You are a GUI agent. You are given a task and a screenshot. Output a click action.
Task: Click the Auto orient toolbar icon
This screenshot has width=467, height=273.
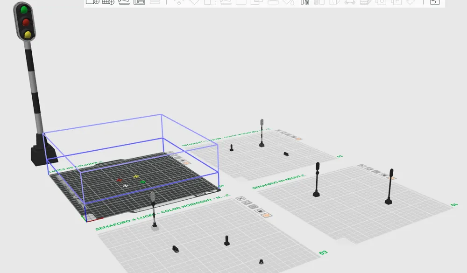tap(124, 2)
